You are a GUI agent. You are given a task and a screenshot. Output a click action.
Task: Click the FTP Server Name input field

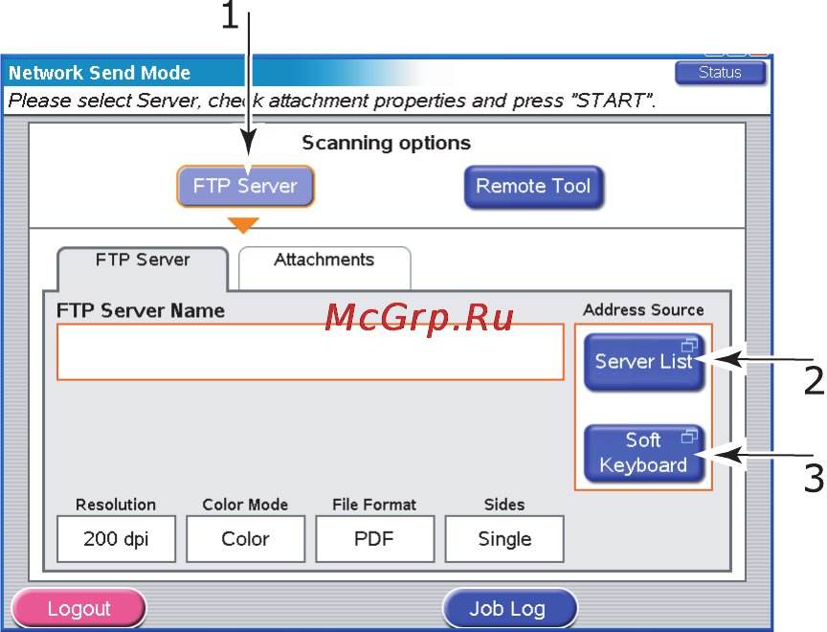pyautogui.click(x=310, y=351)
